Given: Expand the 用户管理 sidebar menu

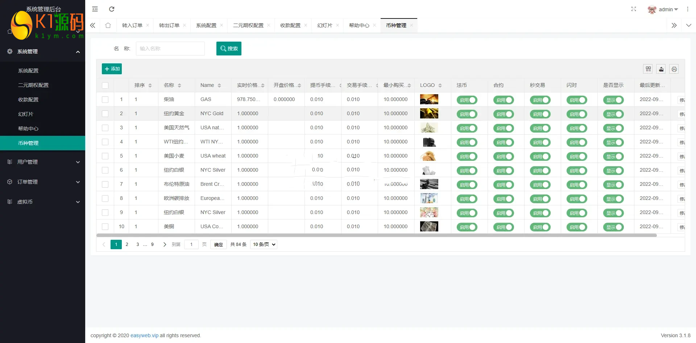Looking at the screenshot, I should 43,162.
